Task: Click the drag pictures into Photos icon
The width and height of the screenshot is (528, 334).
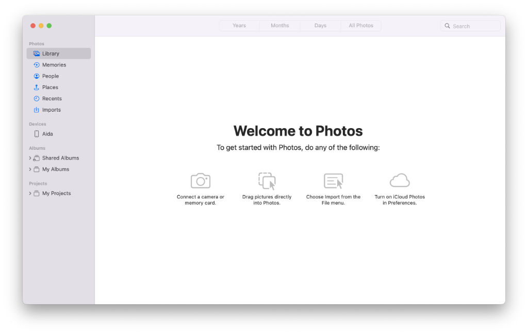Action: [267, 180]
